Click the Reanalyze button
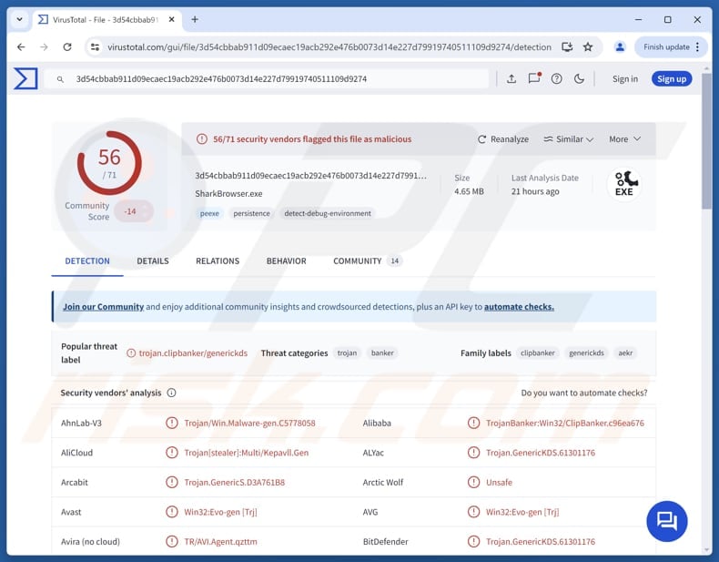719x562 pixels. click(x=503, y=139)
